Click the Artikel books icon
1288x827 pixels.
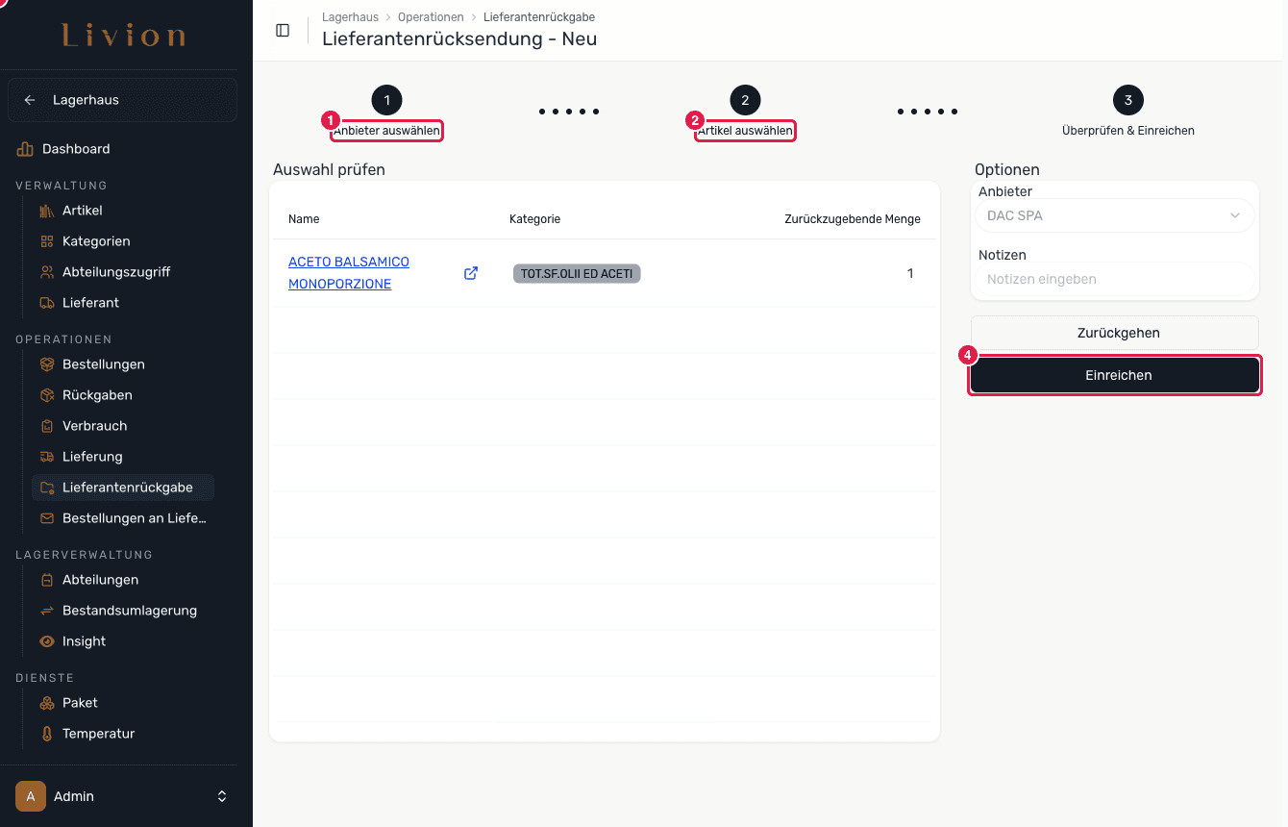coord(47,211)
